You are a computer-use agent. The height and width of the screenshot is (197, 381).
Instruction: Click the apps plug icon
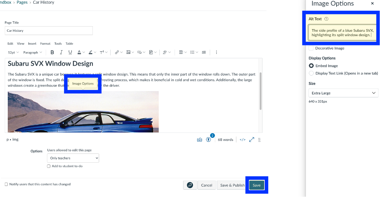click(x=165, y=52)
